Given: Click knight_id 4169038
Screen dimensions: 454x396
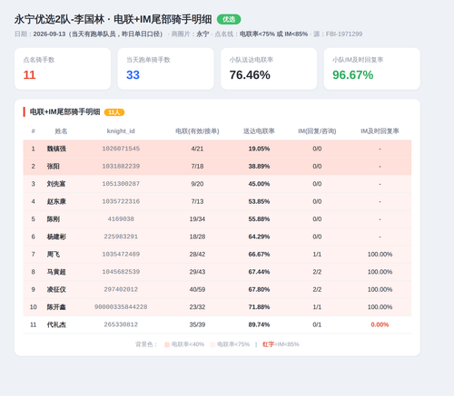Looking at the screenshot, I should pyautogui.click(x=121, y=219).
